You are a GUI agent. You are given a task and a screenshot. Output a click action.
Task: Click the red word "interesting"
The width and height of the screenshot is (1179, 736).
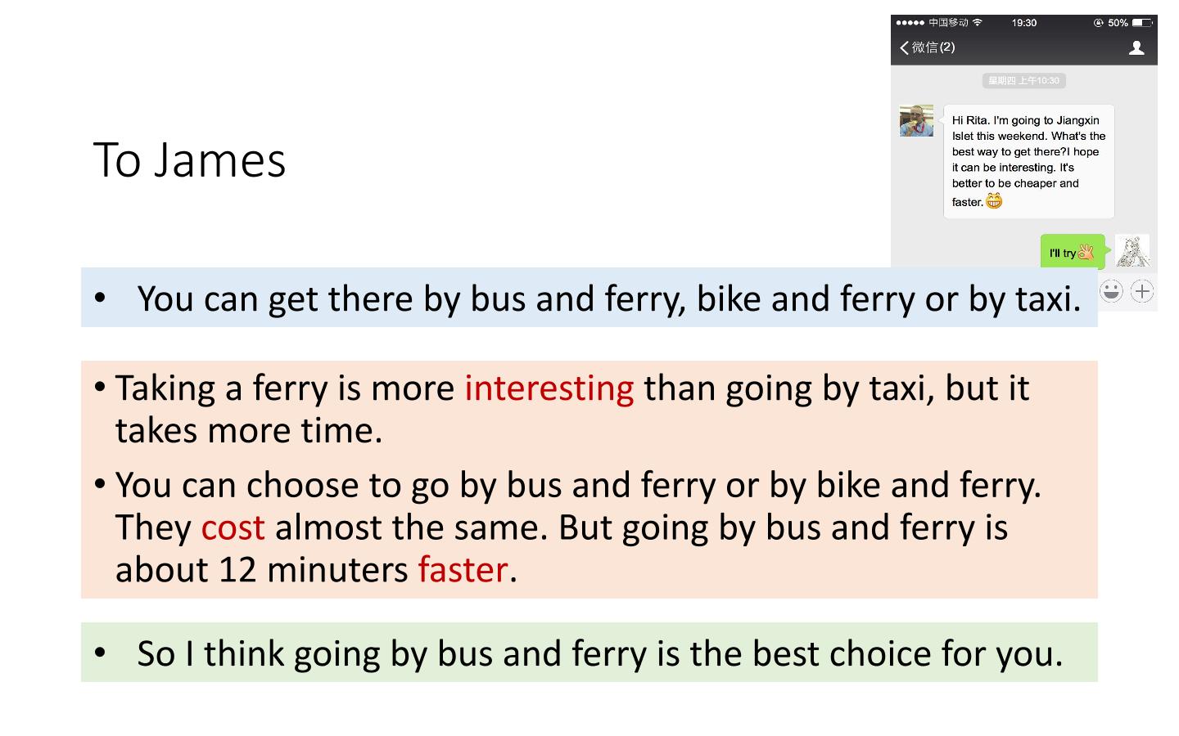(549, 388)
